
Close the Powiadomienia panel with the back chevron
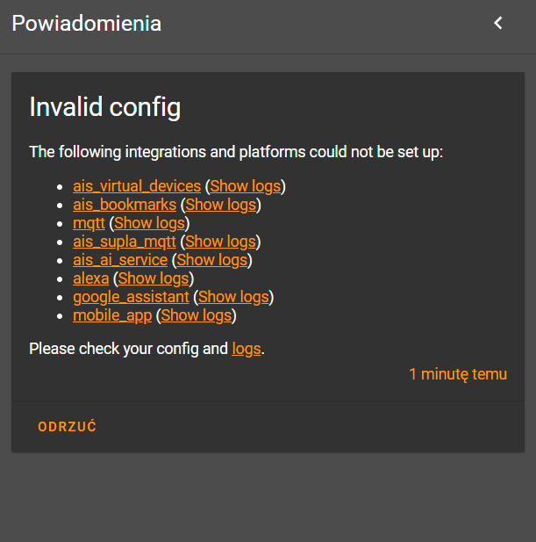(x=498, y=24)
